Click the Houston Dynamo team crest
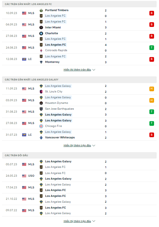The height and width of the screenshot is (227, 159). (x=41, y=103)
